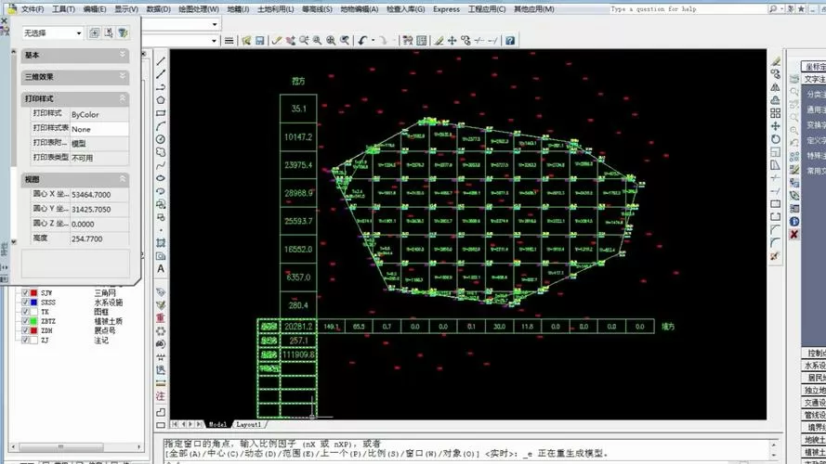Viewport: 826px width, 464px height.
Task: Switch to the Layout1 tab
Action: [x=249, y=424]
